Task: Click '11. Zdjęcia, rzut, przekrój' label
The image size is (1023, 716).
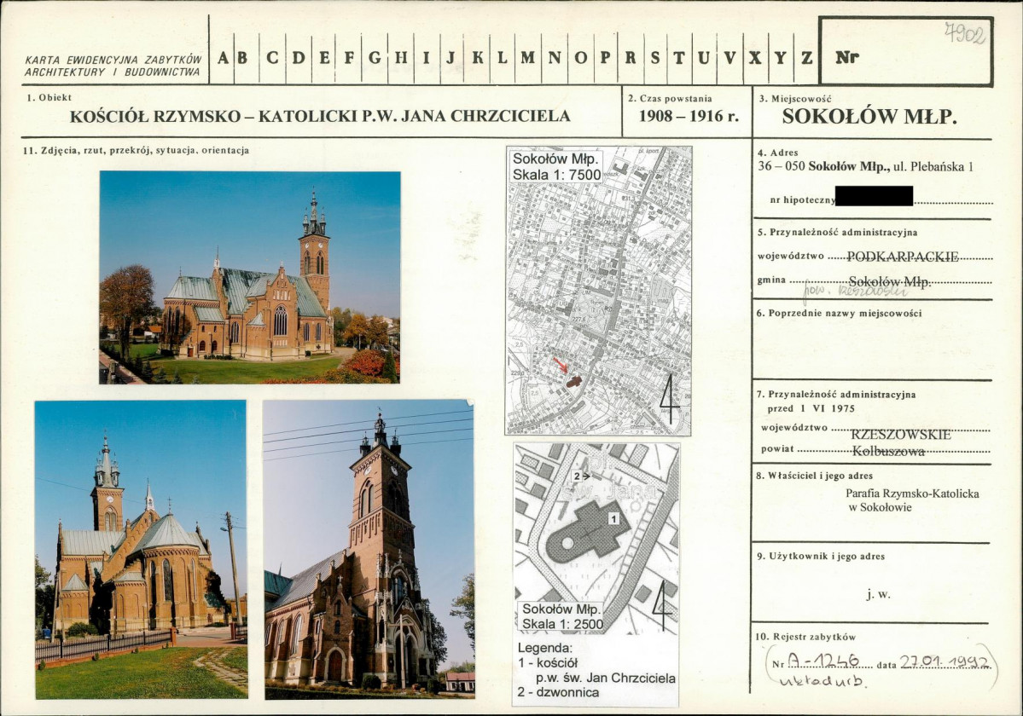Action: pos(102,151)
